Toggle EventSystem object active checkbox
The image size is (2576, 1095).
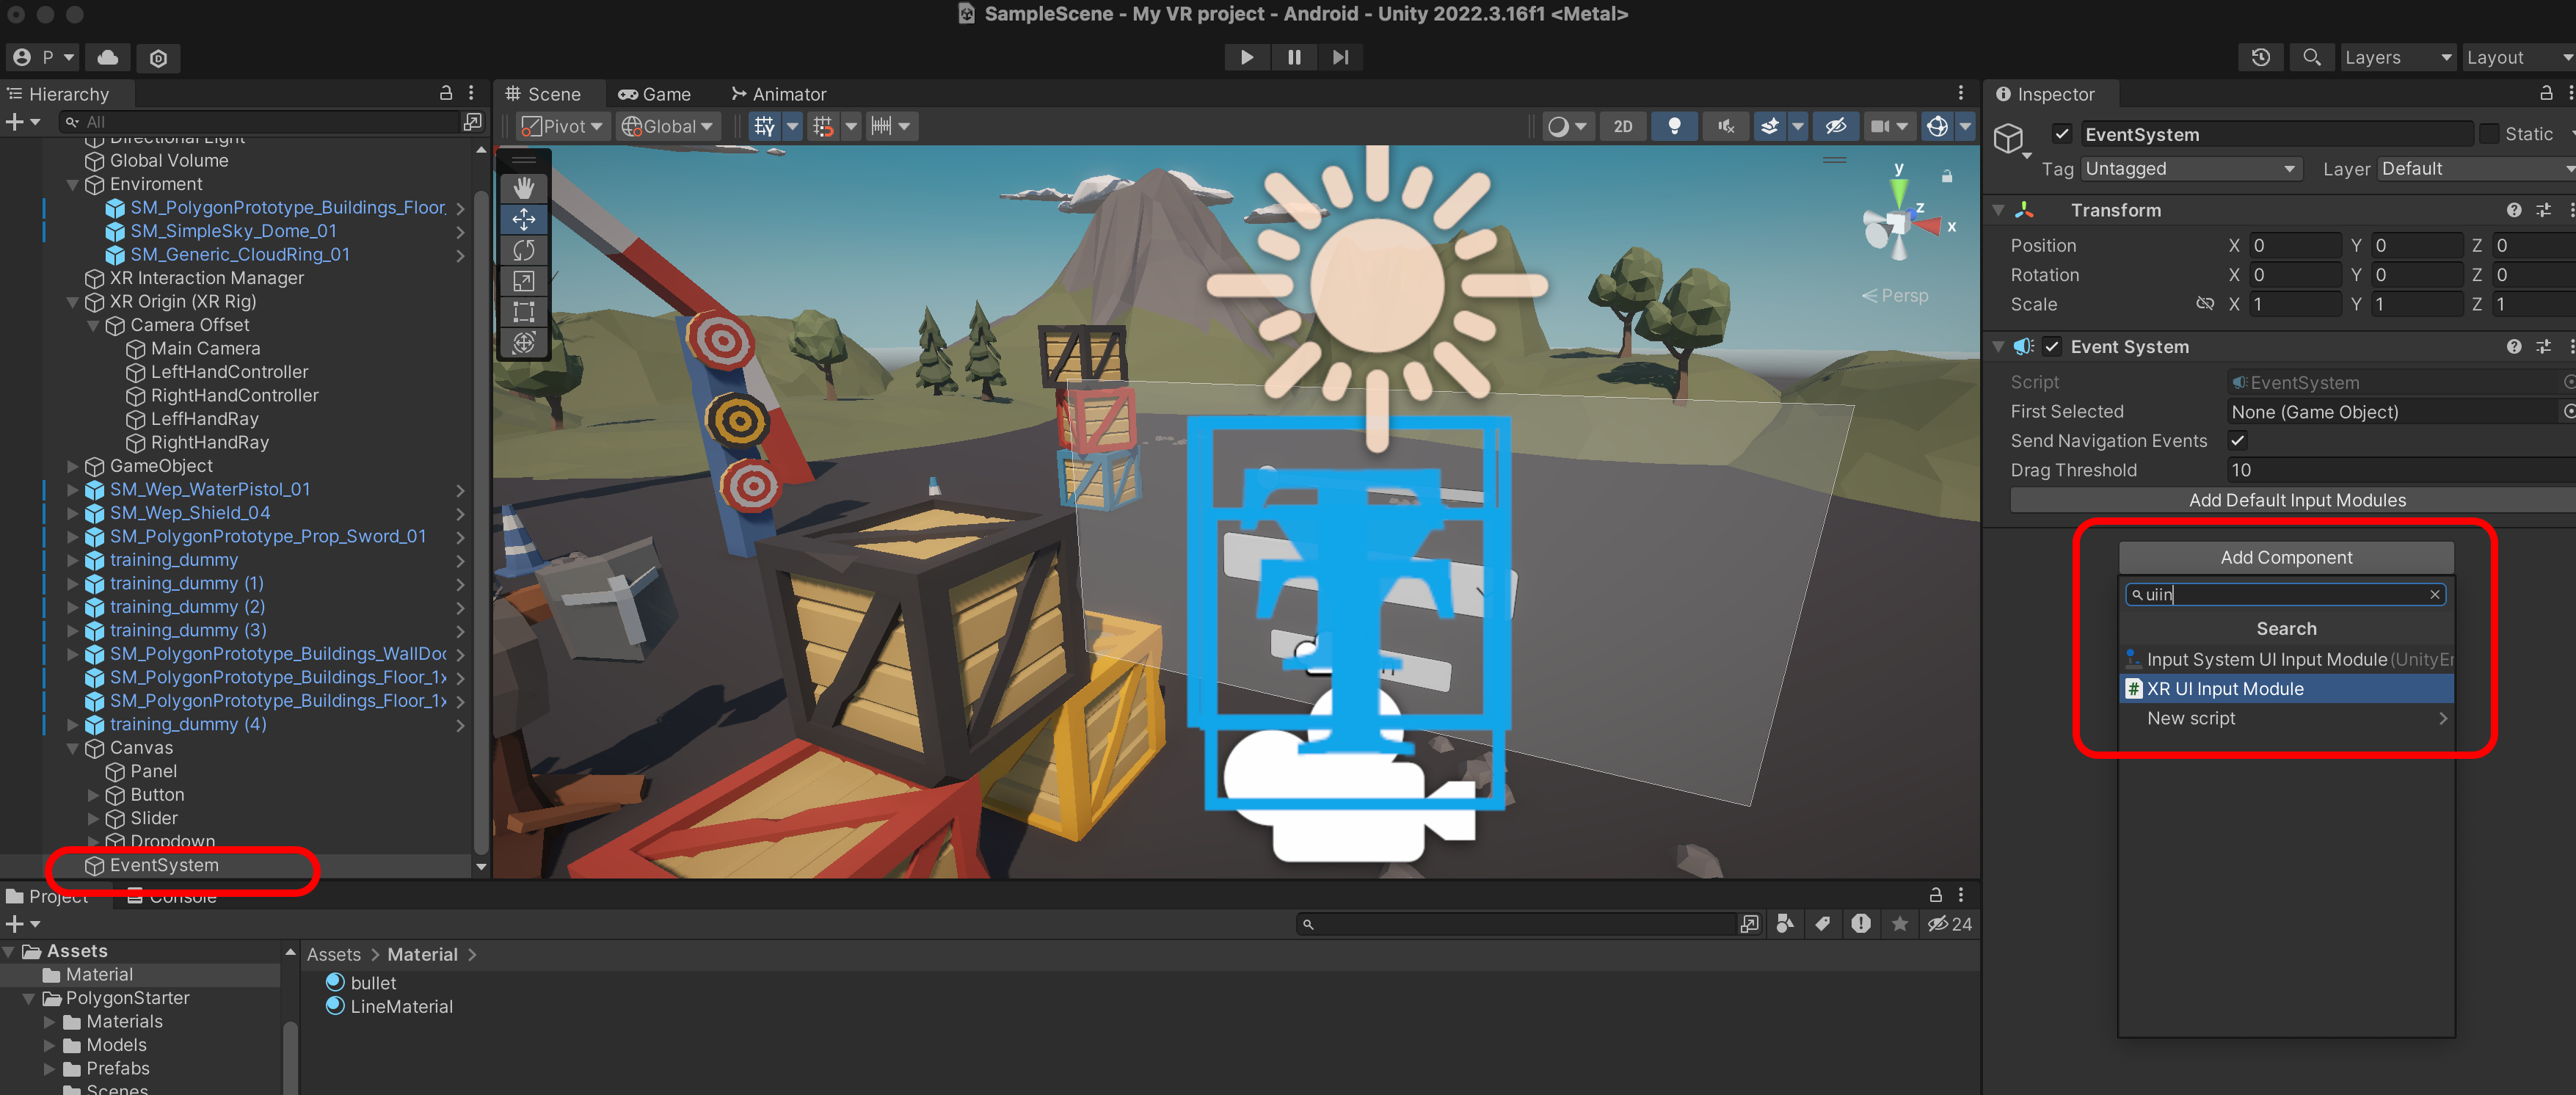pyautogui.click(x=2061, y=134)
